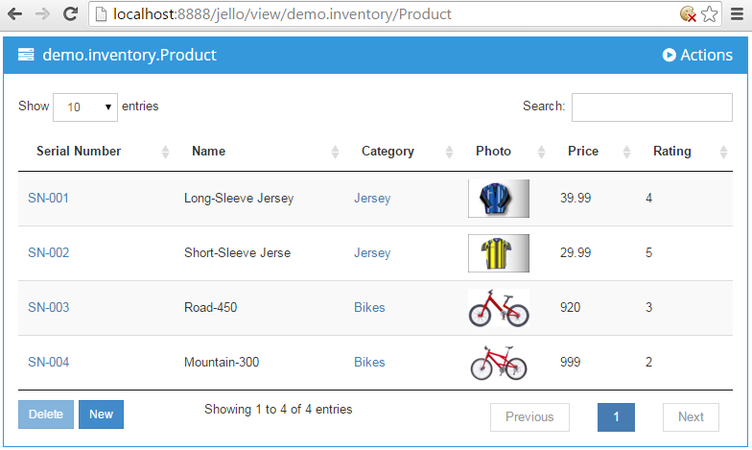
Task: Click the 999 price cell
Action: tap(570, 363)
